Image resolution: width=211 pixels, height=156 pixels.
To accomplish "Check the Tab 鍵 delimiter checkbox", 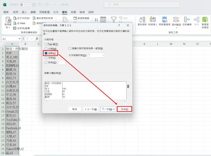I will tap(46, 44).
